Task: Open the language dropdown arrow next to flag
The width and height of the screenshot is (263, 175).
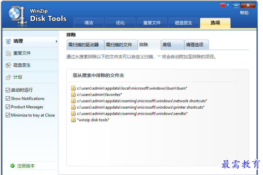Action: tap(228, 5)
